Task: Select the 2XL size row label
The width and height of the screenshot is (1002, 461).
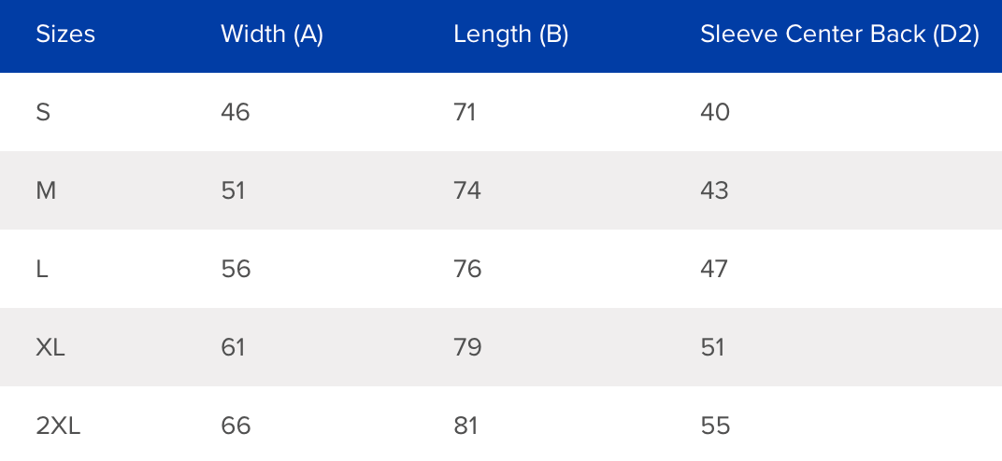Action: [x=58, y=426]
